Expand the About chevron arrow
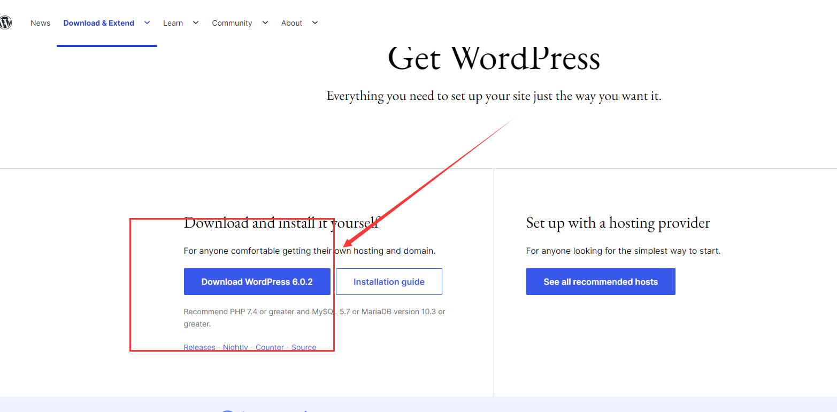The height and width of the screenshot is (412, 837). point(315,22)
